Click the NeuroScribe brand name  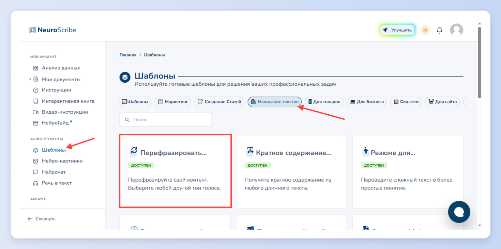(57, 30)
